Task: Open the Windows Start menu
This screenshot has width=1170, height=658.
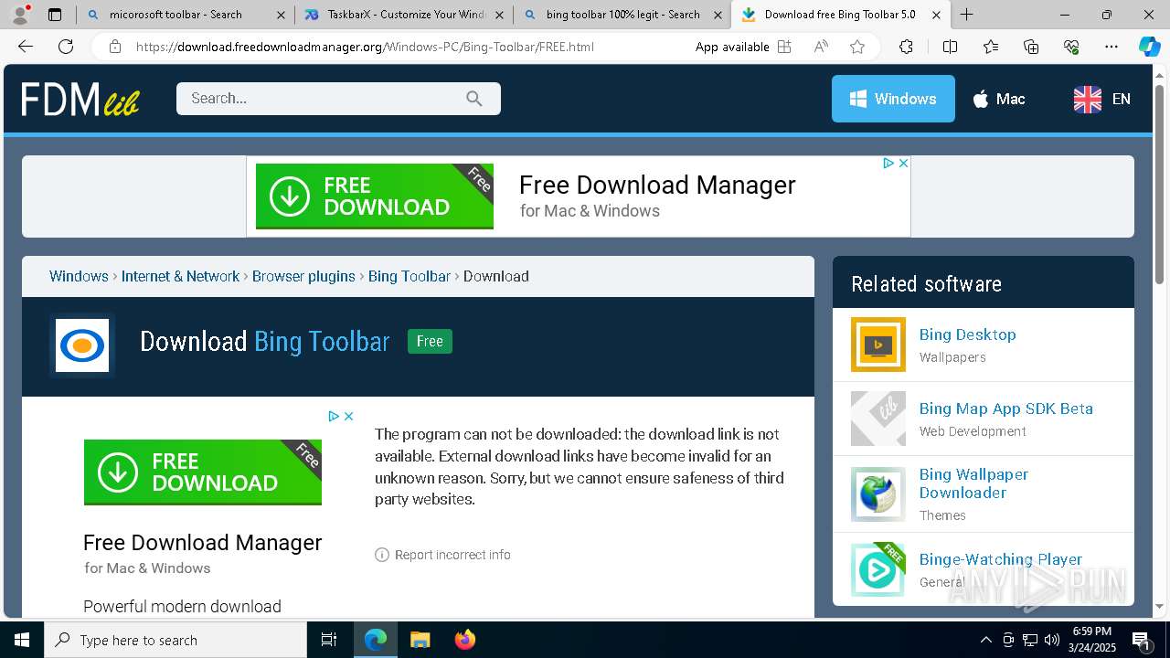Action: [x=22, y=640]
